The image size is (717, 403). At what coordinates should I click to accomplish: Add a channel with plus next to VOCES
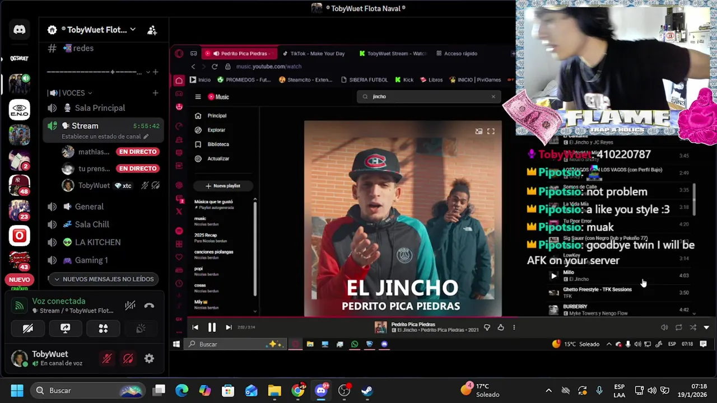155,93
